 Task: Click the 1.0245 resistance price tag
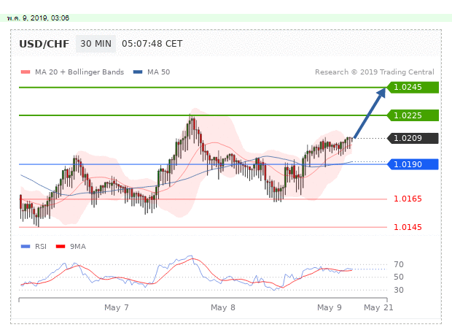(x=413, y=87)
